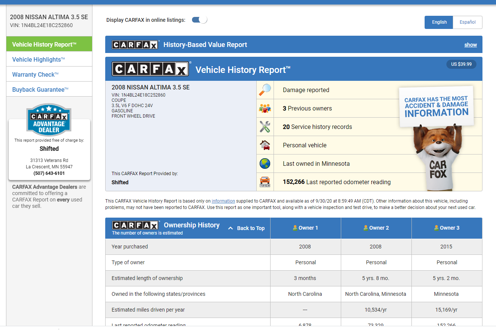Click 3.5L V6 F DOHC 24V engine text
This screenshot has height=330, width=496.
[x=132, y=106]
